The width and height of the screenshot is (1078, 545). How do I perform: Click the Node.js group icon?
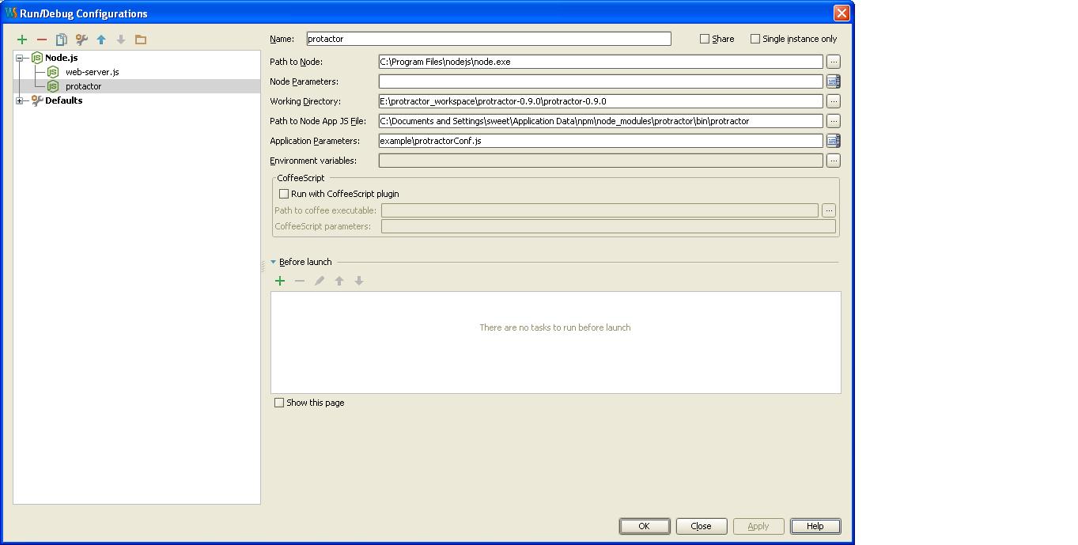[37, 58]
